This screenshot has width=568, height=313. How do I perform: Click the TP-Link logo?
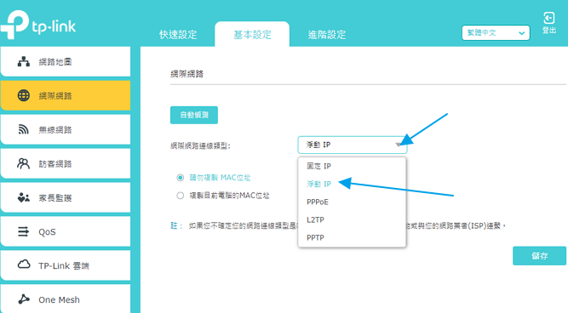tap(38, 25)
